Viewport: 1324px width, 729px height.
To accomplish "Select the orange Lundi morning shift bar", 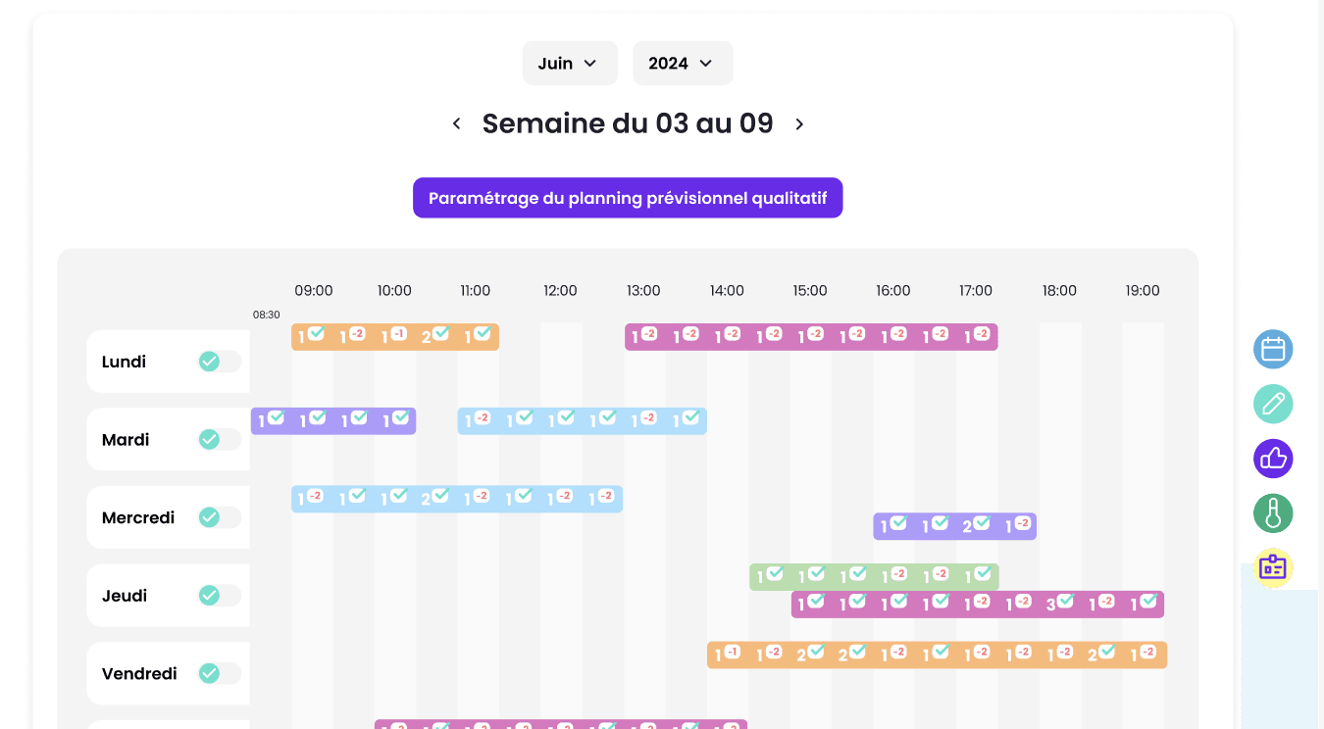I will click(395, 336).
